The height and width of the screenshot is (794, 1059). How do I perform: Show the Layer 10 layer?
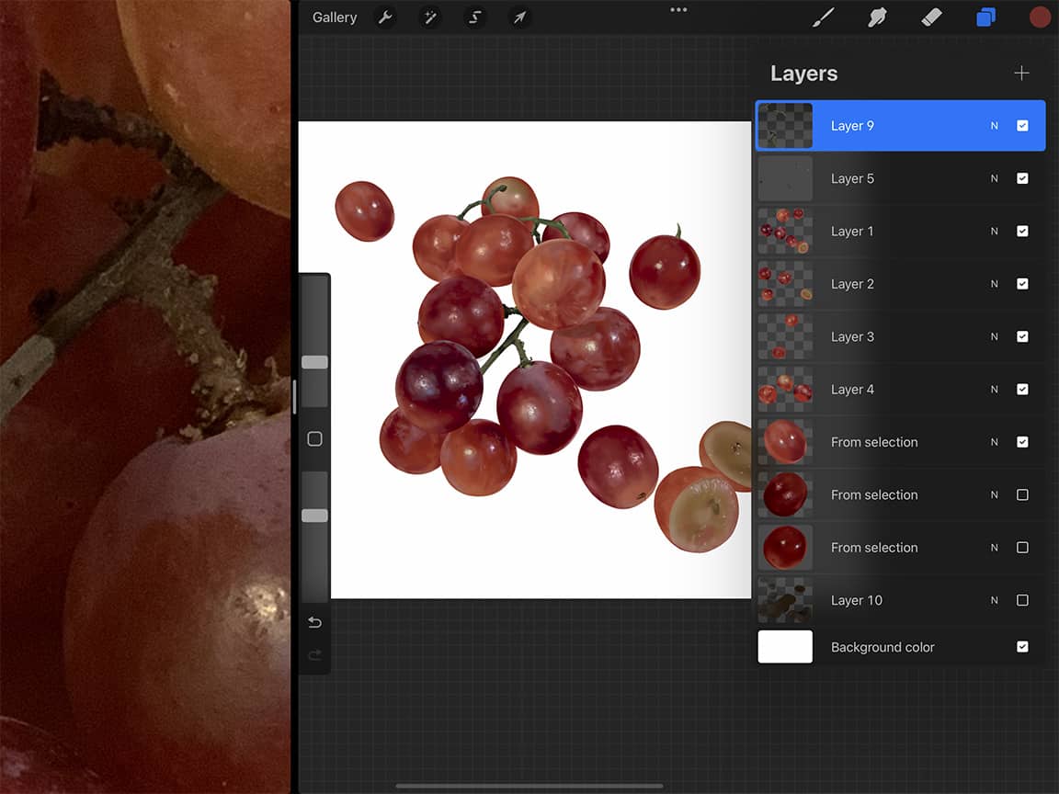coord(1022,600)
